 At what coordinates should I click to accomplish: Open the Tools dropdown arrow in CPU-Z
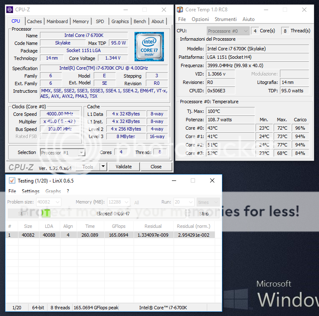coord(103,167)
